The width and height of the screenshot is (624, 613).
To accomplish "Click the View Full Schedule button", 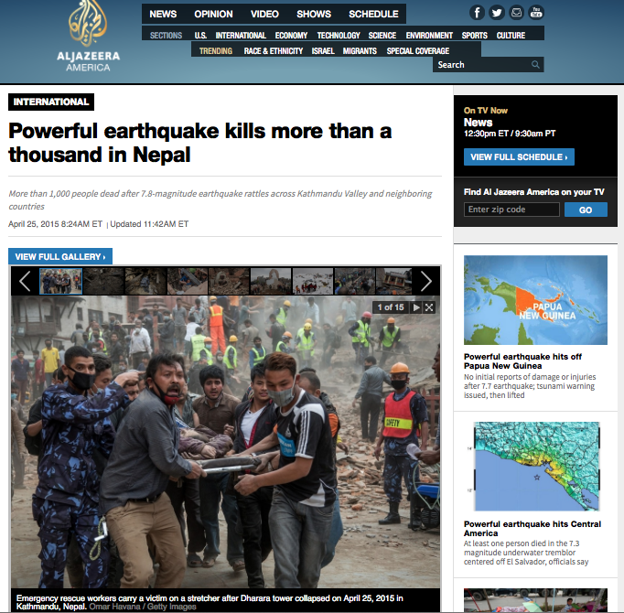I will (519, 156).
